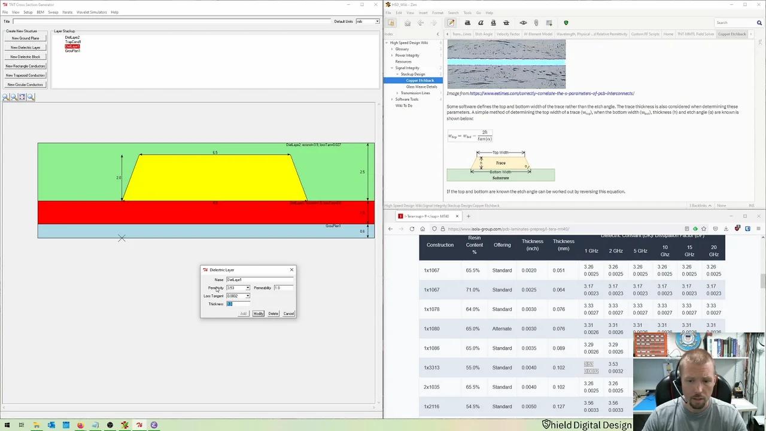Apply strikethrough formatting in Zim toolbar
This screenshot has width=766, height=431.
coord(506,23)
